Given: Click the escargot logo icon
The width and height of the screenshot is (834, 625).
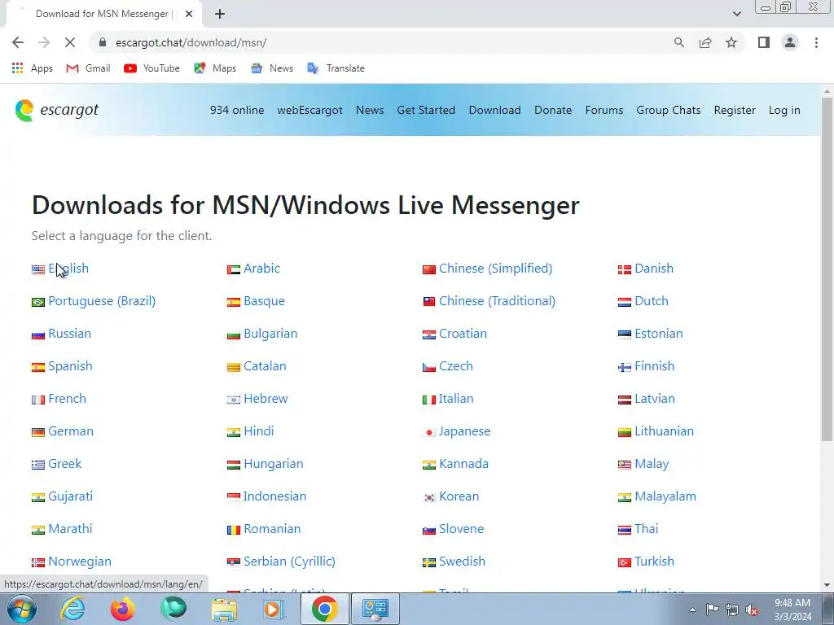Looking at the screenshot, I should 24,110.
